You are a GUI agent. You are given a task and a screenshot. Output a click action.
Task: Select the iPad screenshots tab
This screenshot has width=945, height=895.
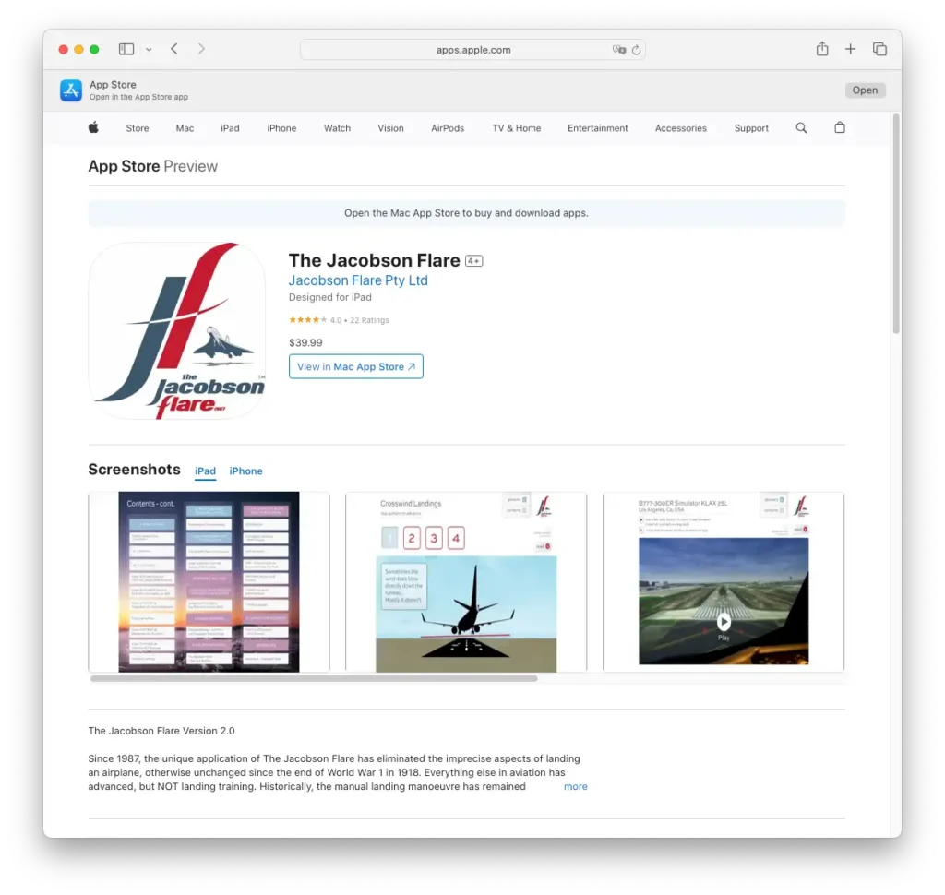[x=205, y=471]
